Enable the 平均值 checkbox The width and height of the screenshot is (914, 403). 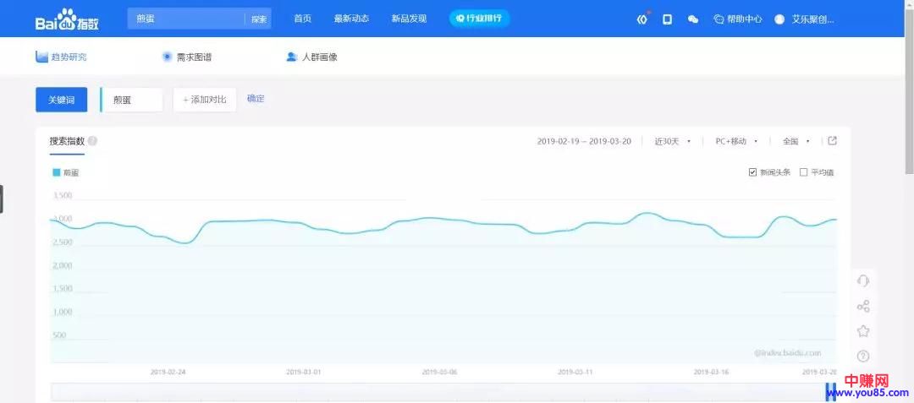tap(803, 172)
